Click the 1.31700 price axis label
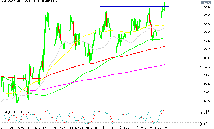 pos(206,58)
